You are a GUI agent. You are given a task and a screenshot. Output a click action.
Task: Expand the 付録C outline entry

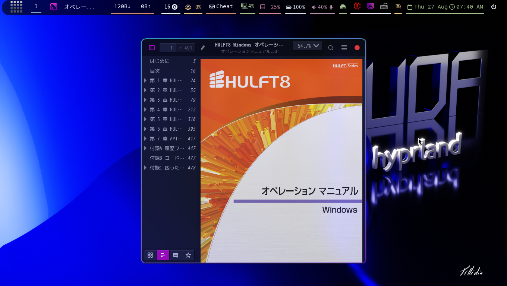145,168
